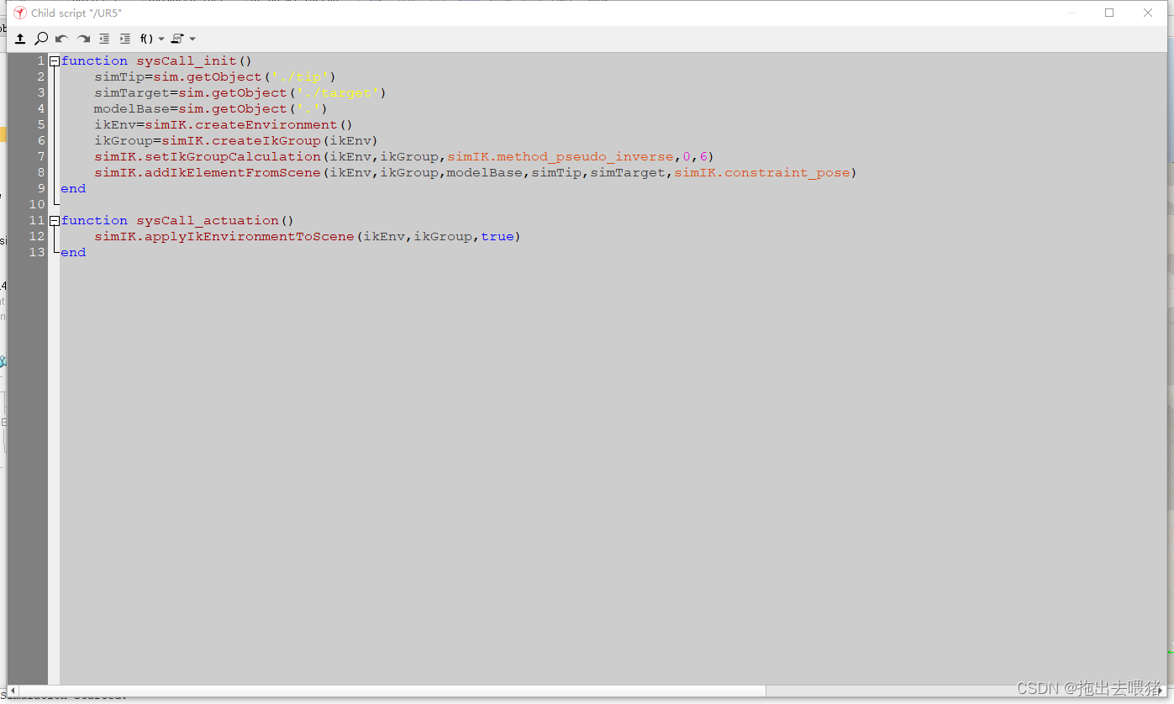Select the word true on line 12
This screenshot has width=1174, height=704.
coord(498,236)
